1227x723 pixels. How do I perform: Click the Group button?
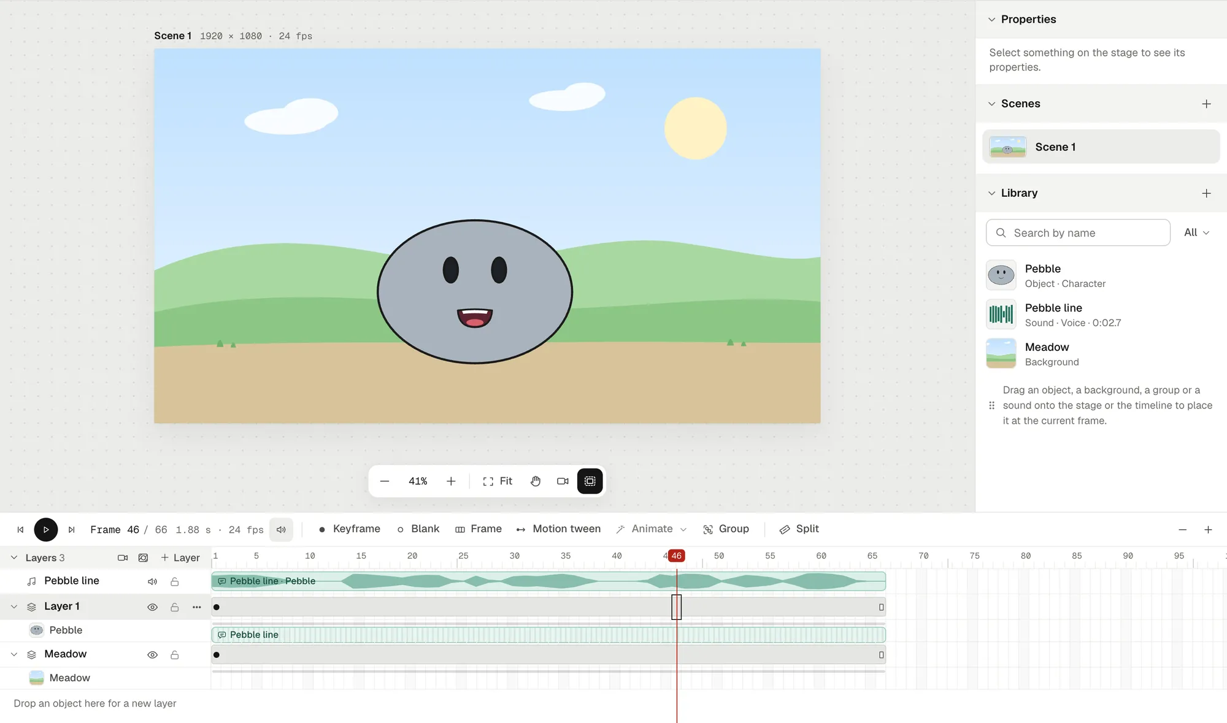[x=726, y=529]
